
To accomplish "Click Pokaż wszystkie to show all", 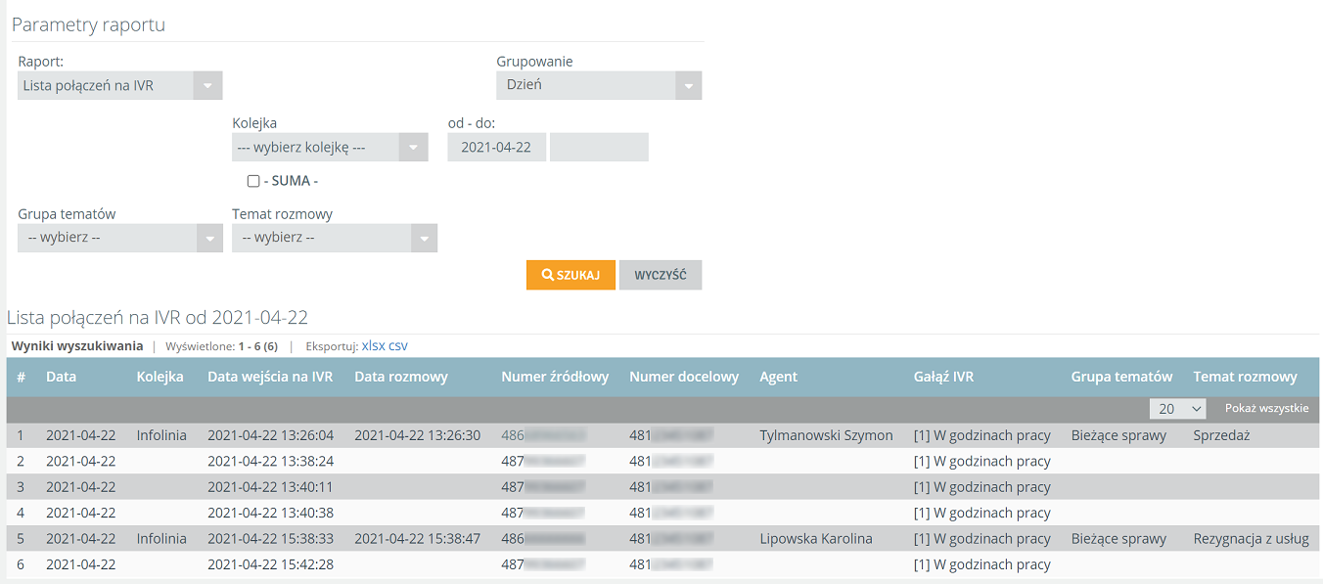I will point(1266,409).
